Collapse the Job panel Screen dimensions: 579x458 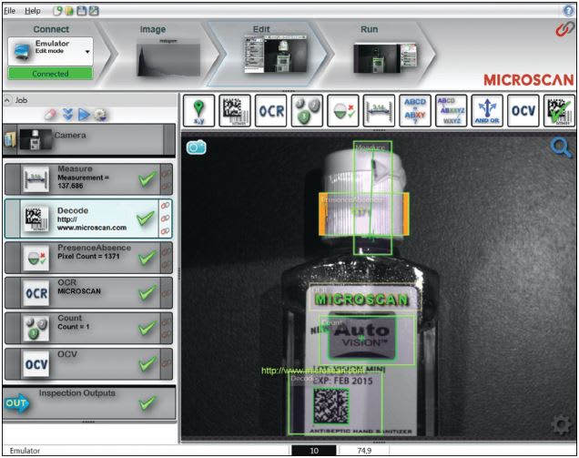pyautogui.click(x=7, y=100)
